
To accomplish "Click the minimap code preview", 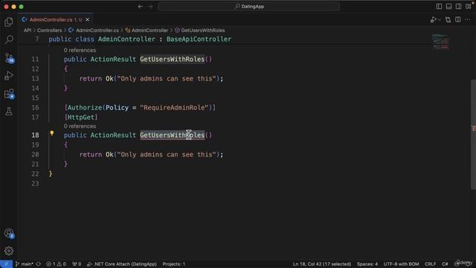I will click(x=441, y=42).
